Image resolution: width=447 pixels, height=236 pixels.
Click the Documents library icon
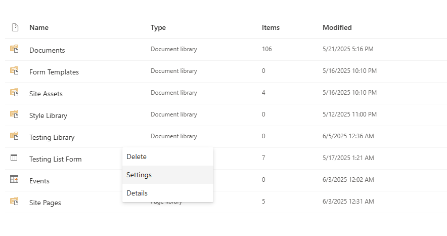pyautogui.click(x=14, y=49)
